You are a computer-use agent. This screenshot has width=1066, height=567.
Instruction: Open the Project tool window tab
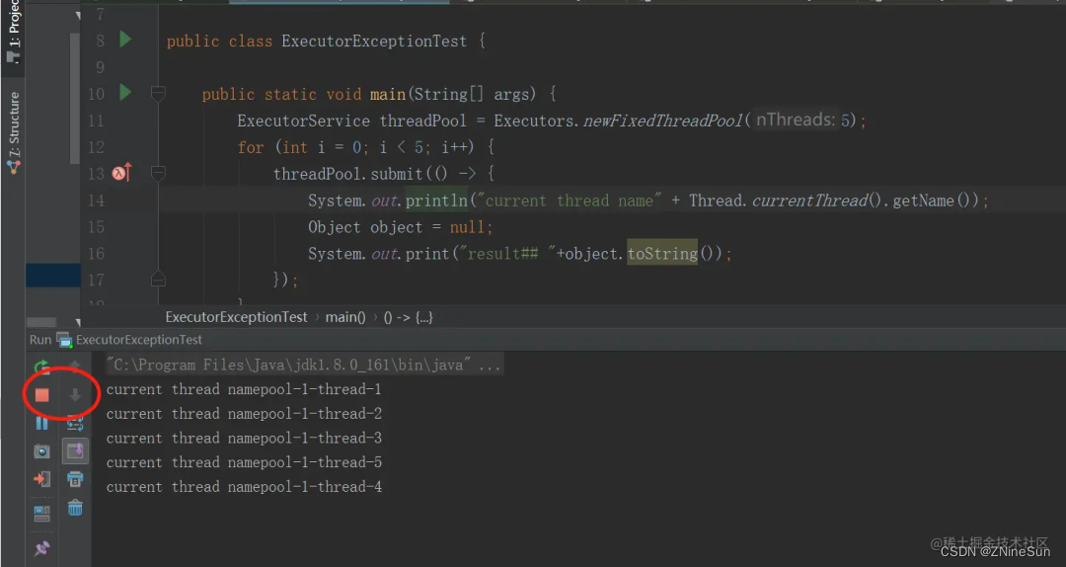(14, 32)
